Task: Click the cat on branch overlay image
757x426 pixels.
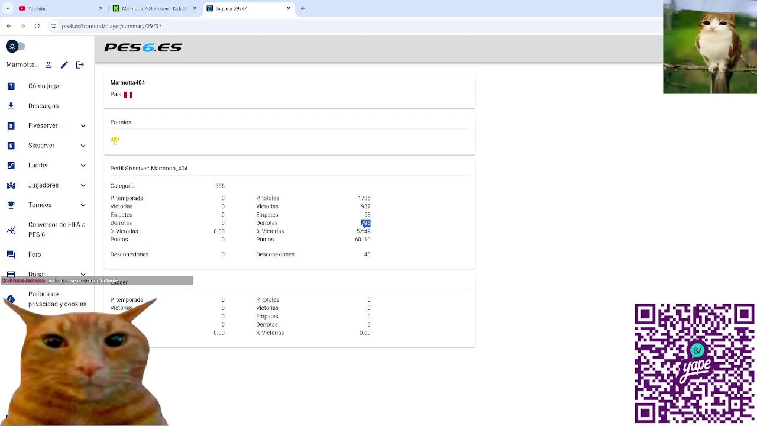Action: point(710,47)
